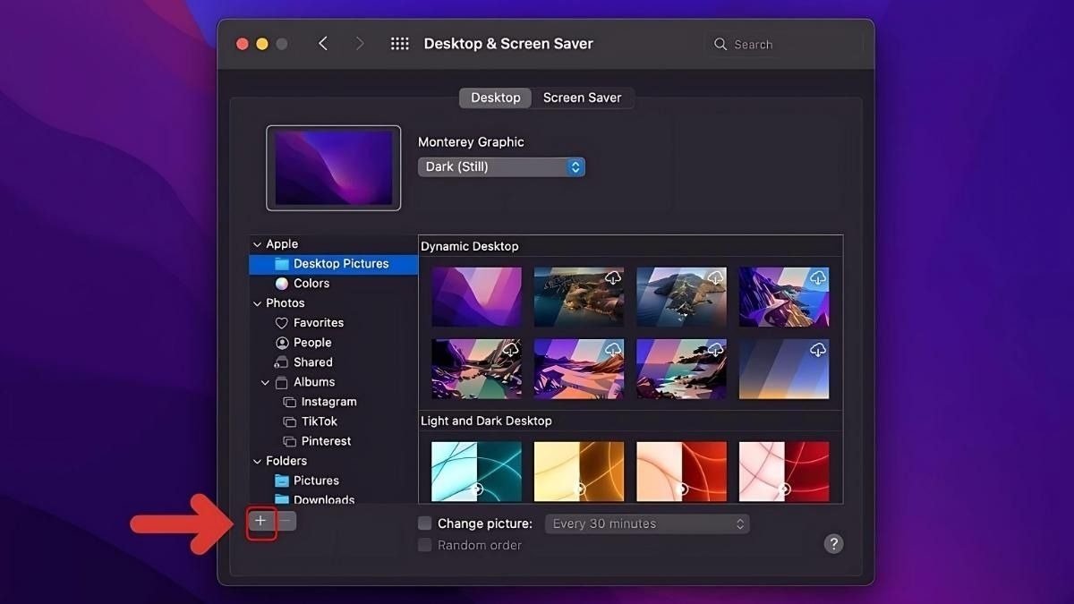The width and height of the screenshot is (1074, 604).
Task: Open the Dark (Still) appearance dropdown
Action: (500, 166)
